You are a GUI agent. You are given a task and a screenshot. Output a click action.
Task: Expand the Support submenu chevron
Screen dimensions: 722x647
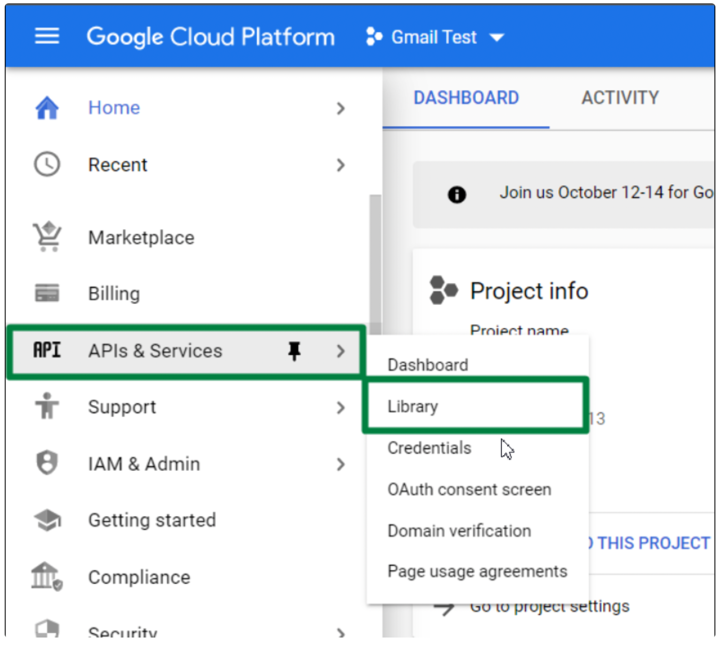pos(341,407)
